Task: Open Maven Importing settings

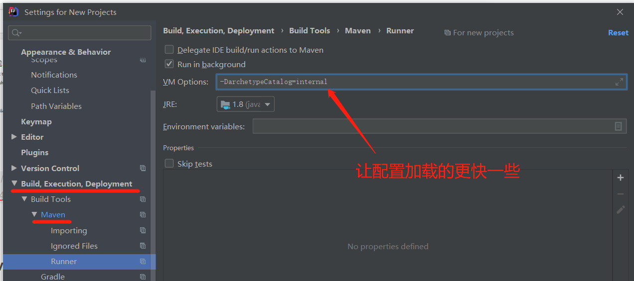Action: point(69,230)
